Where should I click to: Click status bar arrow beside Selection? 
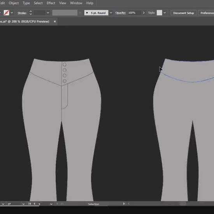(x=124, y=204)
